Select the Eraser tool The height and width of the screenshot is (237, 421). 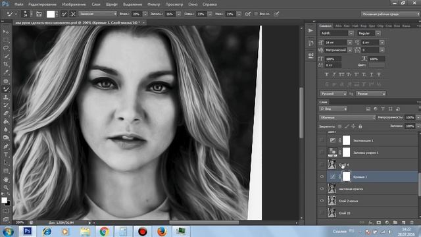click(x=6, y=113)
